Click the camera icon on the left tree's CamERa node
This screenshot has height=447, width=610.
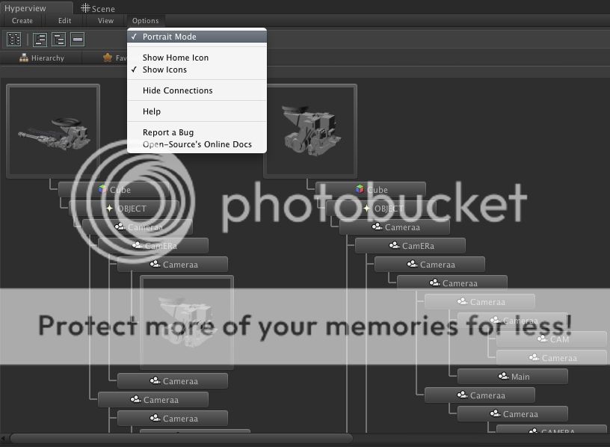[x=137, y=245]
